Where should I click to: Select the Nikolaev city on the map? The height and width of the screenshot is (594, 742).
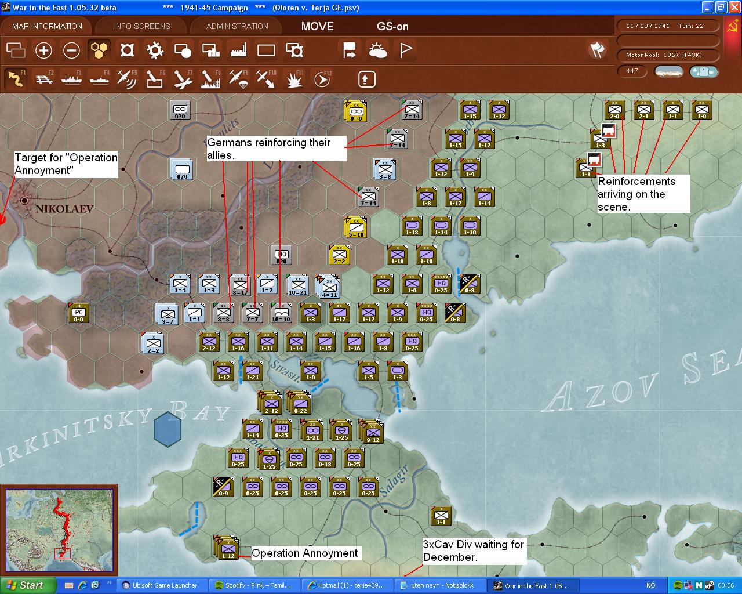[x=24, y=201]
